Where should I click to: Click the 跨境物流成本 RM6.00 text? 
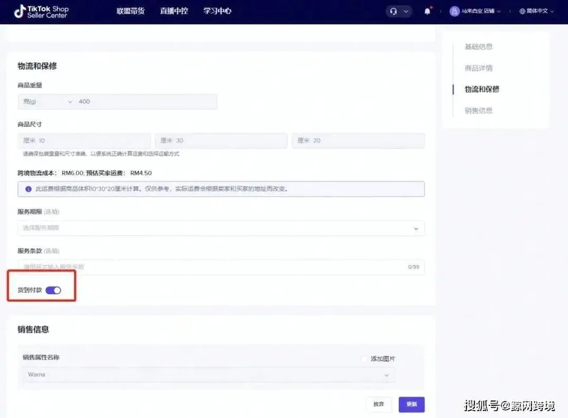pos(50,173)
